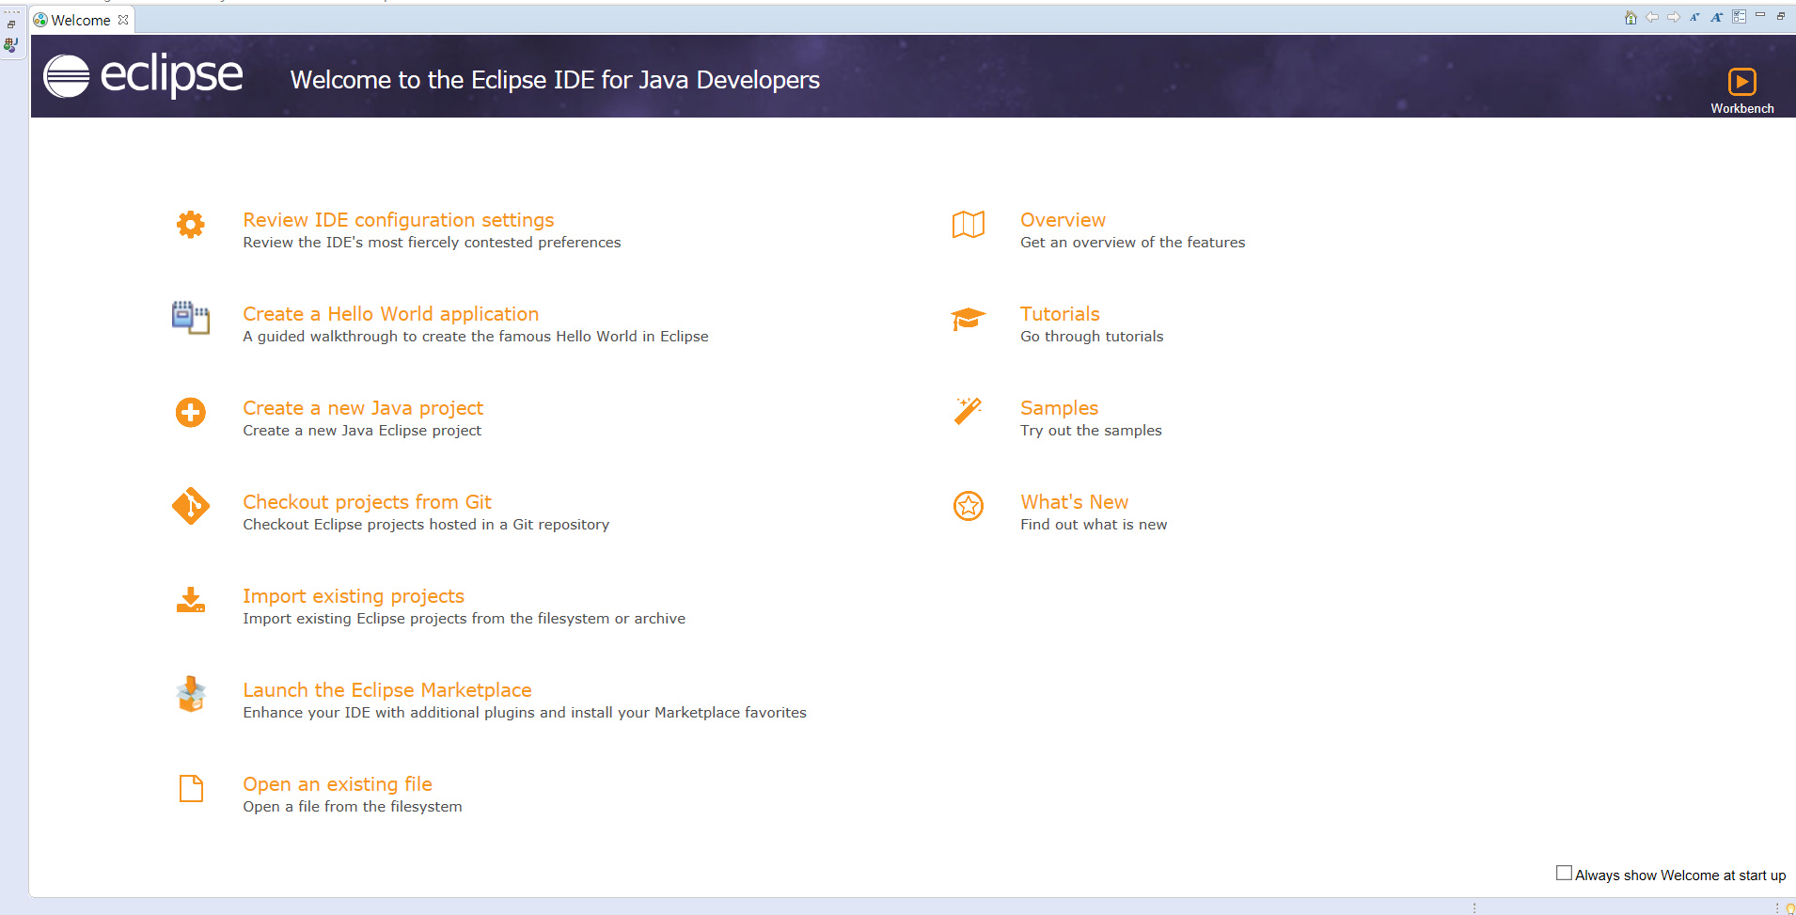Screen dimensions: 1796x915
Task: Open the Customize page checklist icon
Action: (x=1739, y=17)
